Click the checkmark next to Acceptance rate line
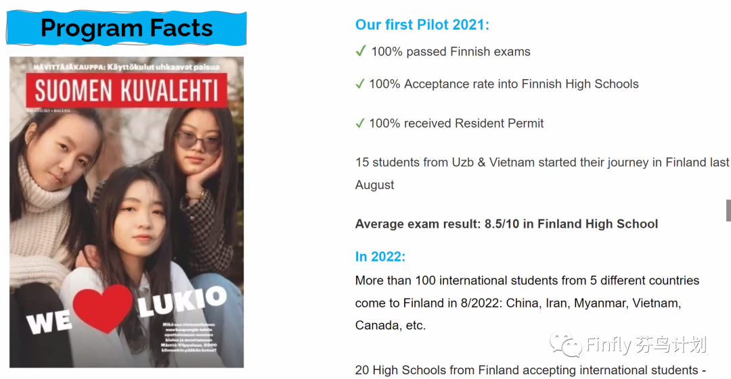Image resolution: width=731 pixels, height=379 pixels. [x=360, y=84]
